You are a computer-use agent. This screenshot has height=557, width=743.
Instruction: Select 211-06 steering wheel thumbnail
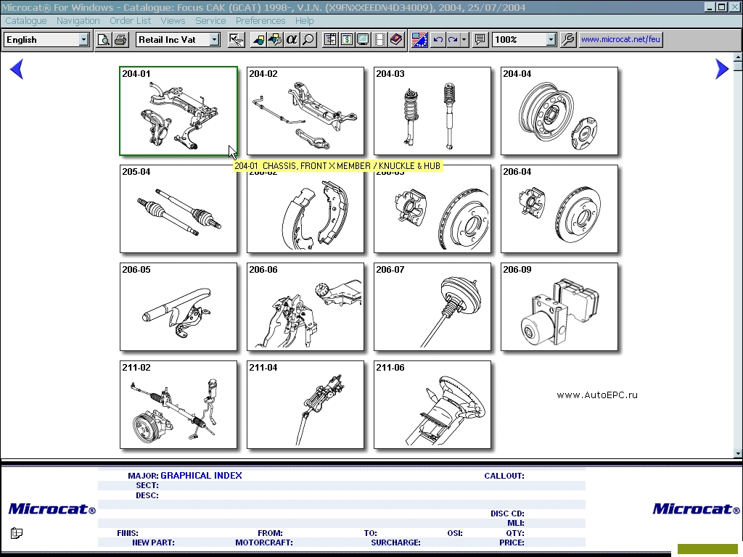pos(432,405)
